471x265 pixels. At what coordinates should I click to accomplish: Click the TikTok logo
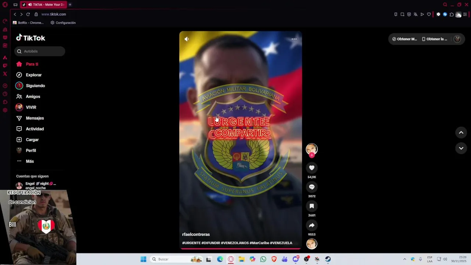pos(31,38)
